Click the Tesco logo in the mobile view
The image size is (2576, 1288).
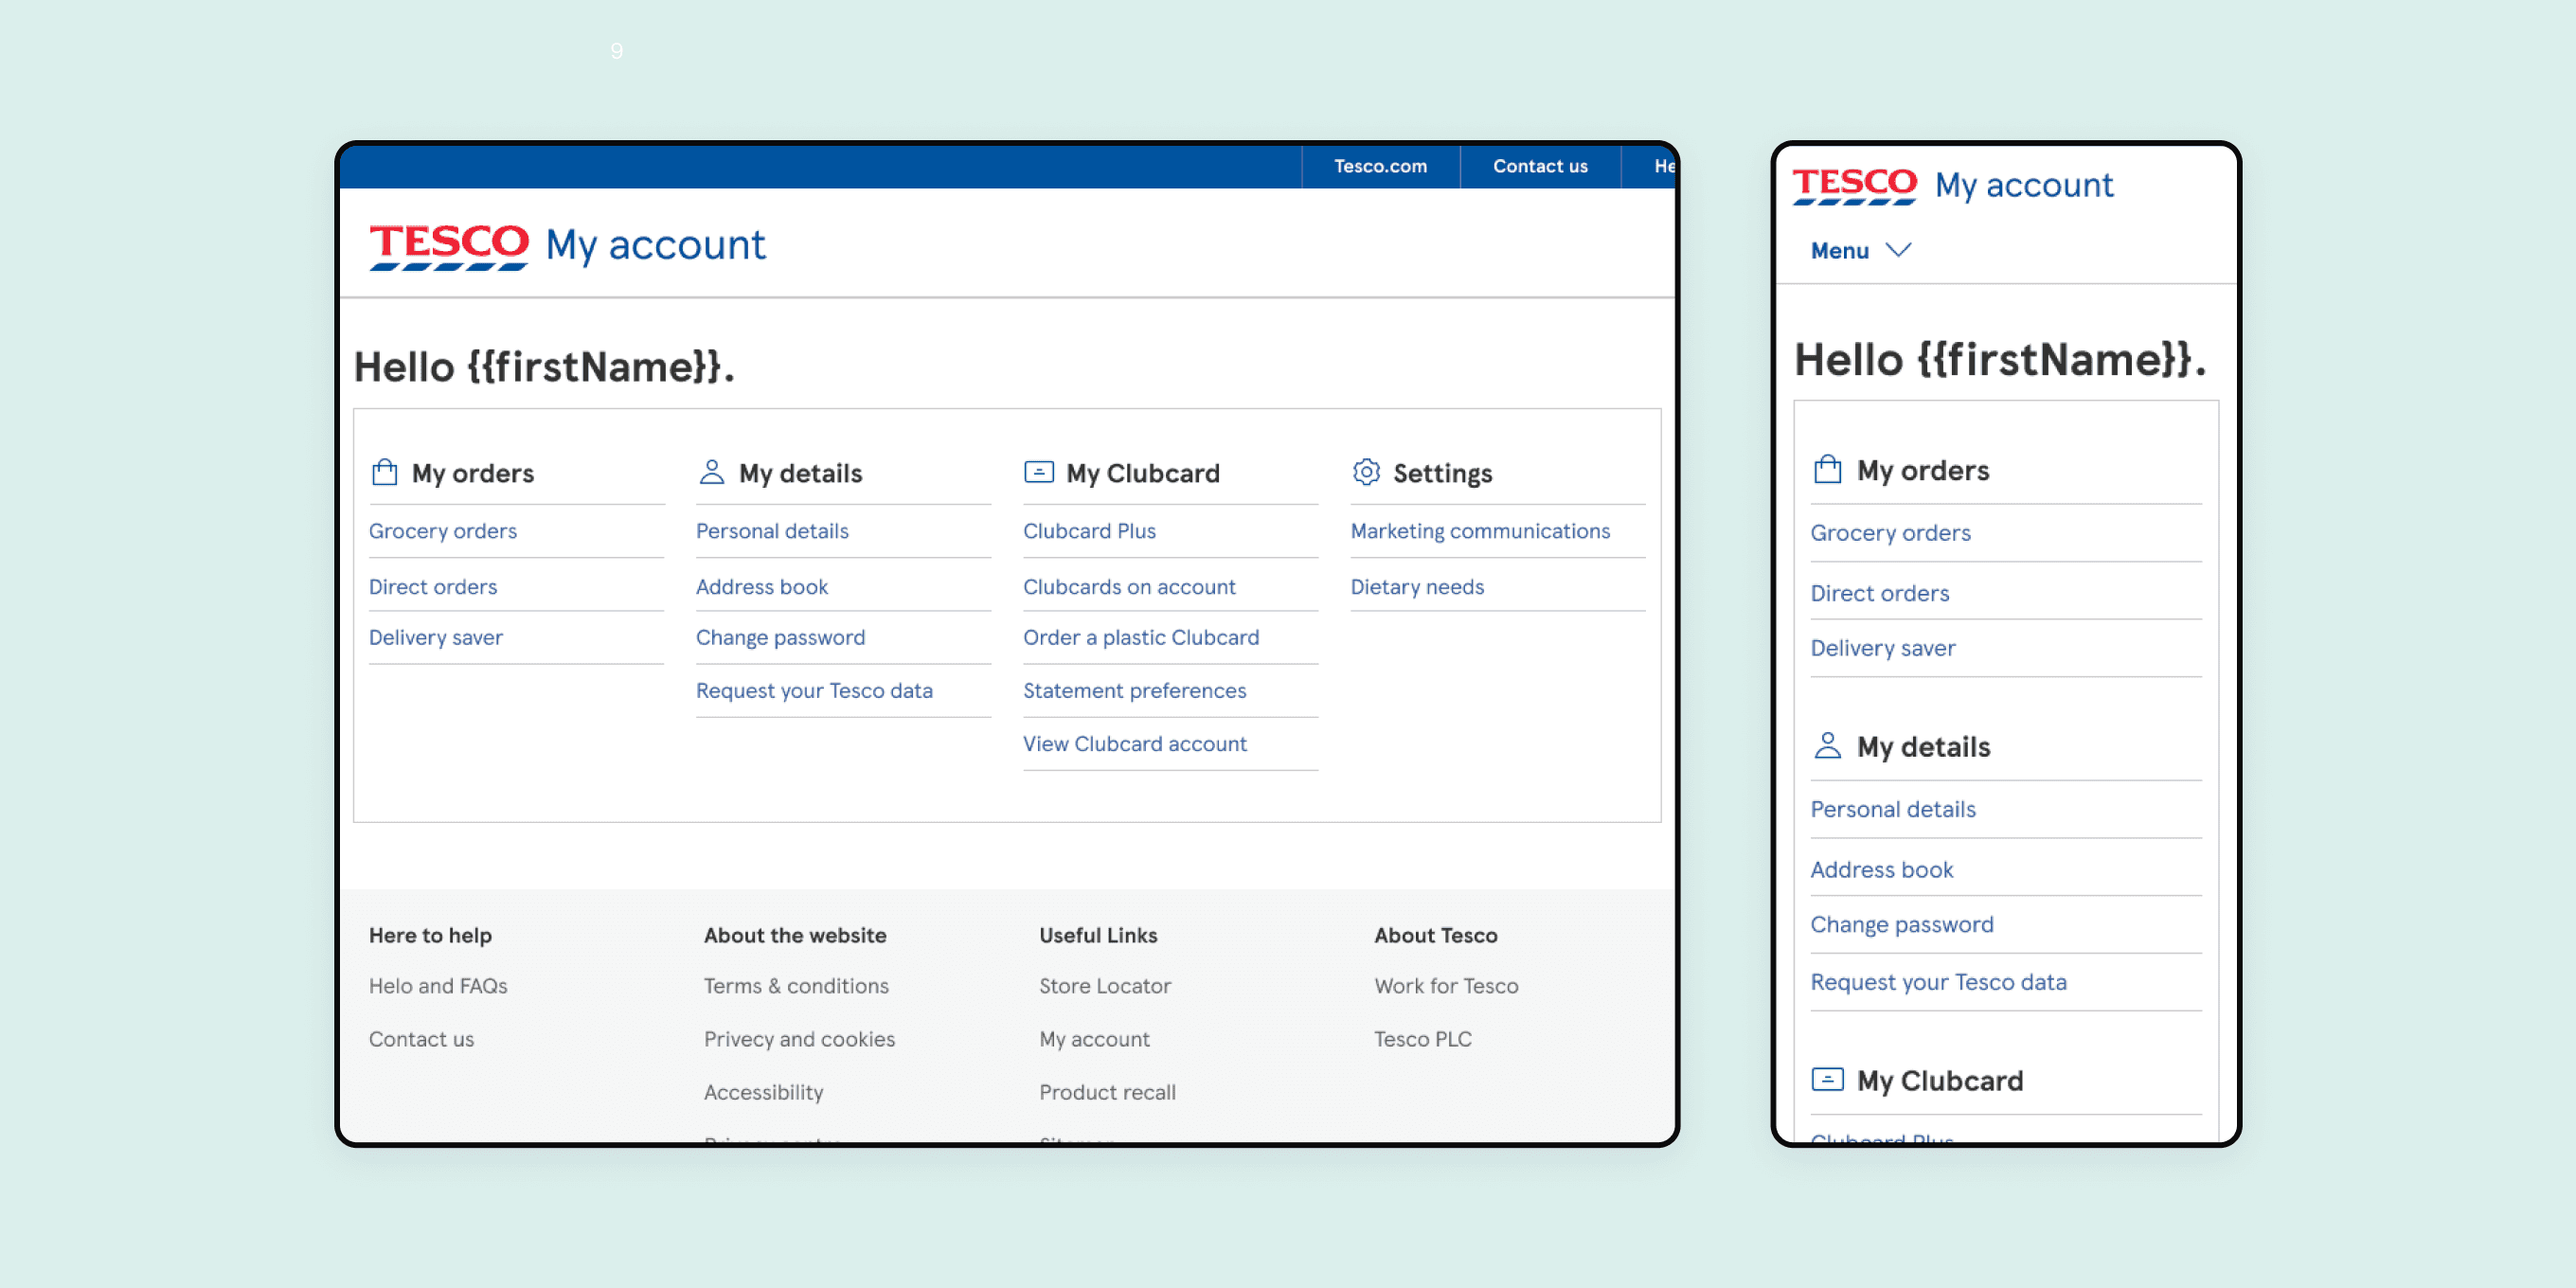click(1854, 186)
